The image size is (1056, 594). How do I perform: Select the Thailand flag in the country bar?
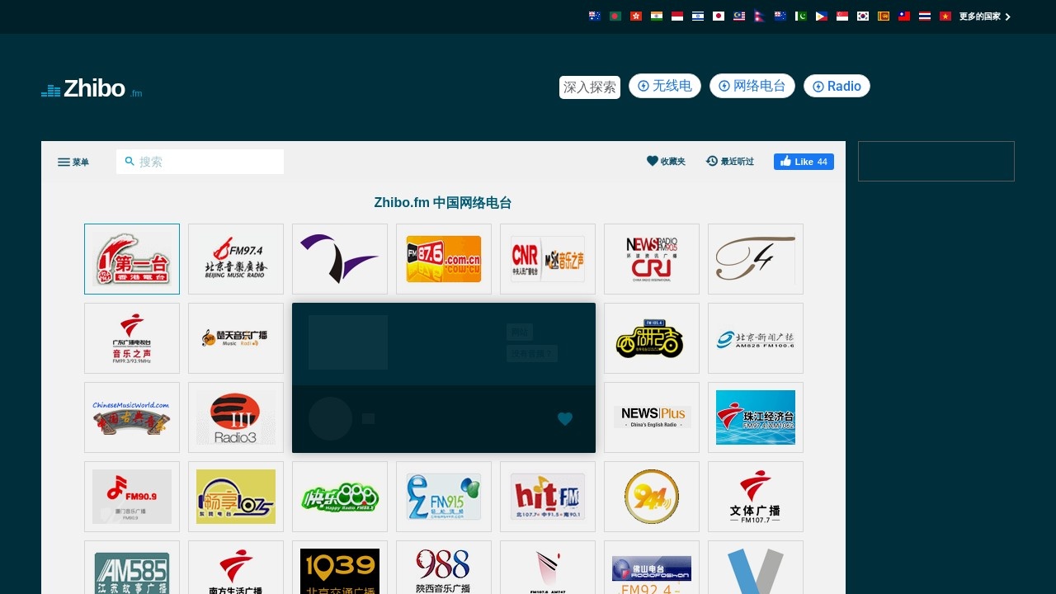[924, 16]
